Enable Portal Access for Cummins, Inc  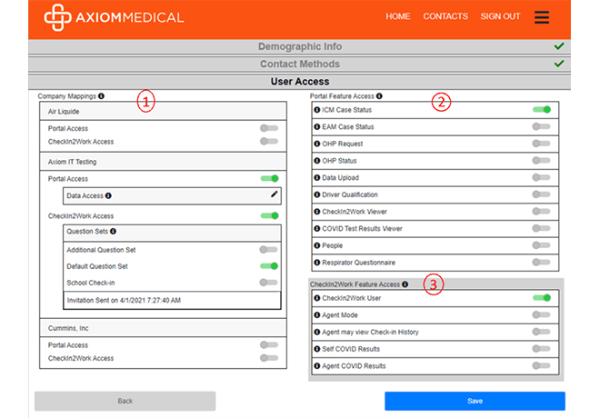(269, 345)
